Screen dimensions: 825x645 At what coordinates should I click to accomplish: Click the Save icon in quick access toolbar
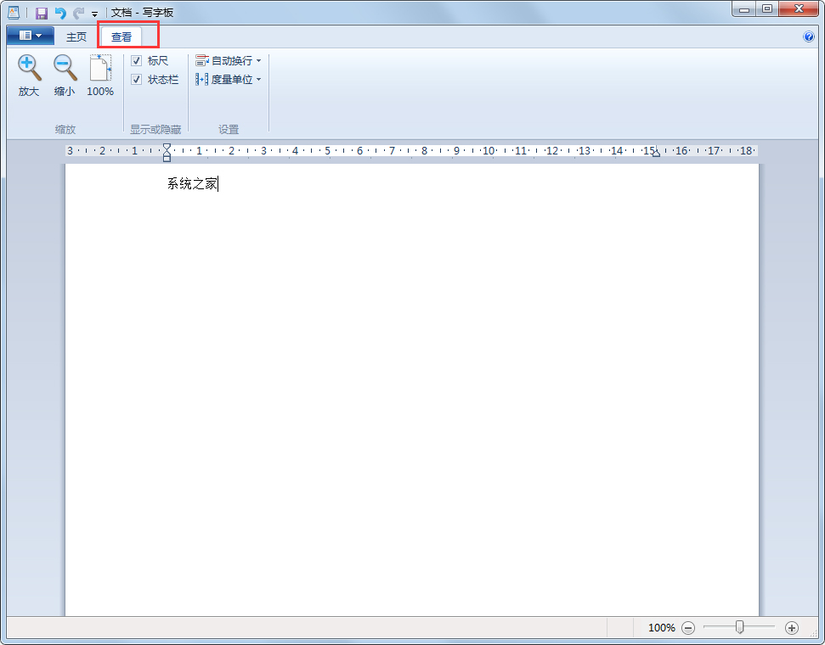[40, 12]
